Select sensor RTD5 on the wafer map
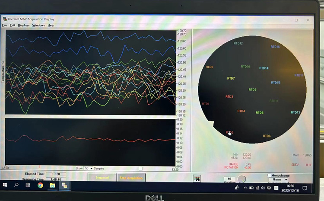The width and height of the screenshot is (324, 201). coord(210,67)
